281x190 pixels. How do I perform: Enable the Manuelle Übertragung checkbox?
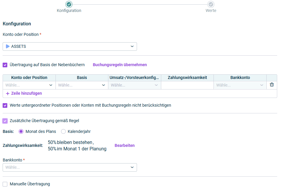click(x=5, y=184)
